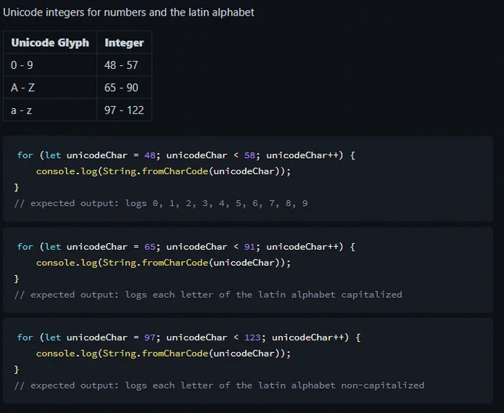This screenshot has width=504, height=413.
Task: Click the comment listing digits 0 through 9
Action: (x=161, y=203)
